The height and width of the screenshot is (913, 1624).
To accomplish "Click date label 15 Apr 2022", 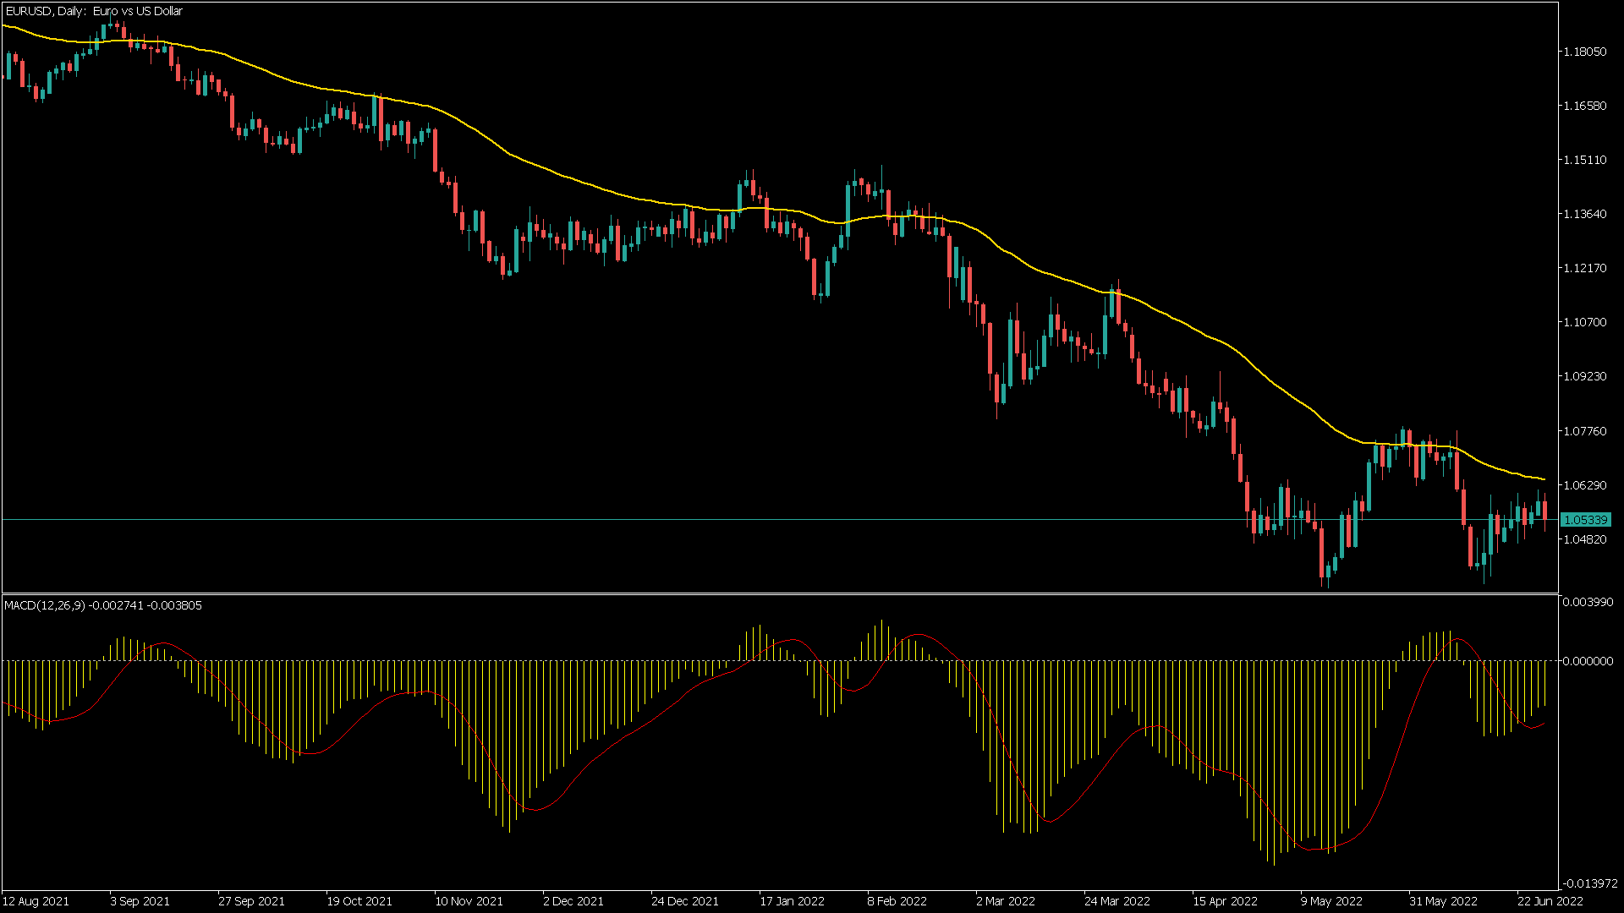I will click(x=1225, y=901).
